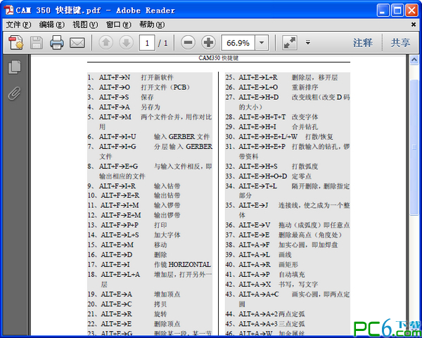This screenshot has width=422, height=338.
Task: Open the 帮助 (Help) menu
Action: tap(152, 25)
